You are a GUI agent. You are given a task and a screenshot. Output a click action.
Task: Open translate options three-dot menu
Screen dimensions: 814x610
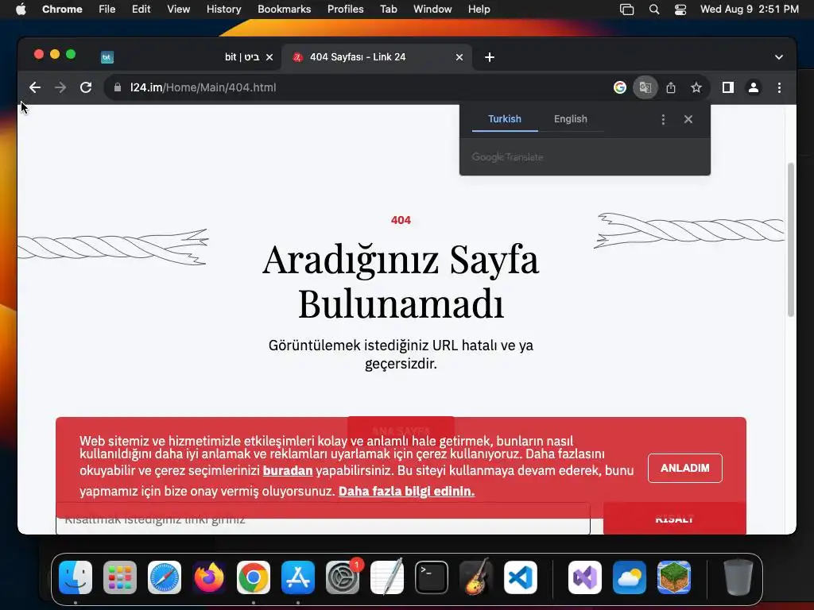tap(663, 119)
